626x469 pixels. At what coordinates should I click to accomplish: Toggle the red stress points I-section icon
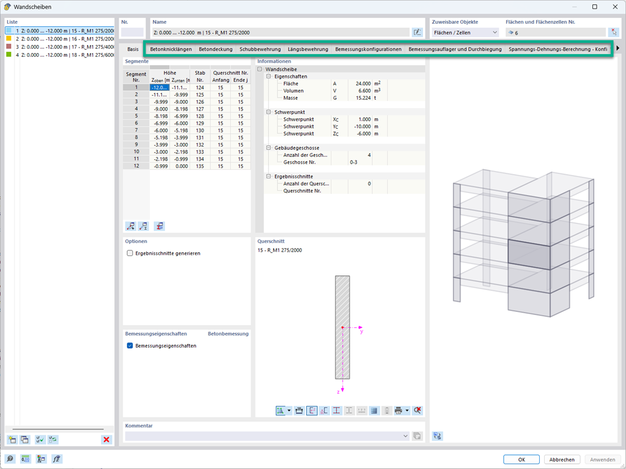click(337, 410)
